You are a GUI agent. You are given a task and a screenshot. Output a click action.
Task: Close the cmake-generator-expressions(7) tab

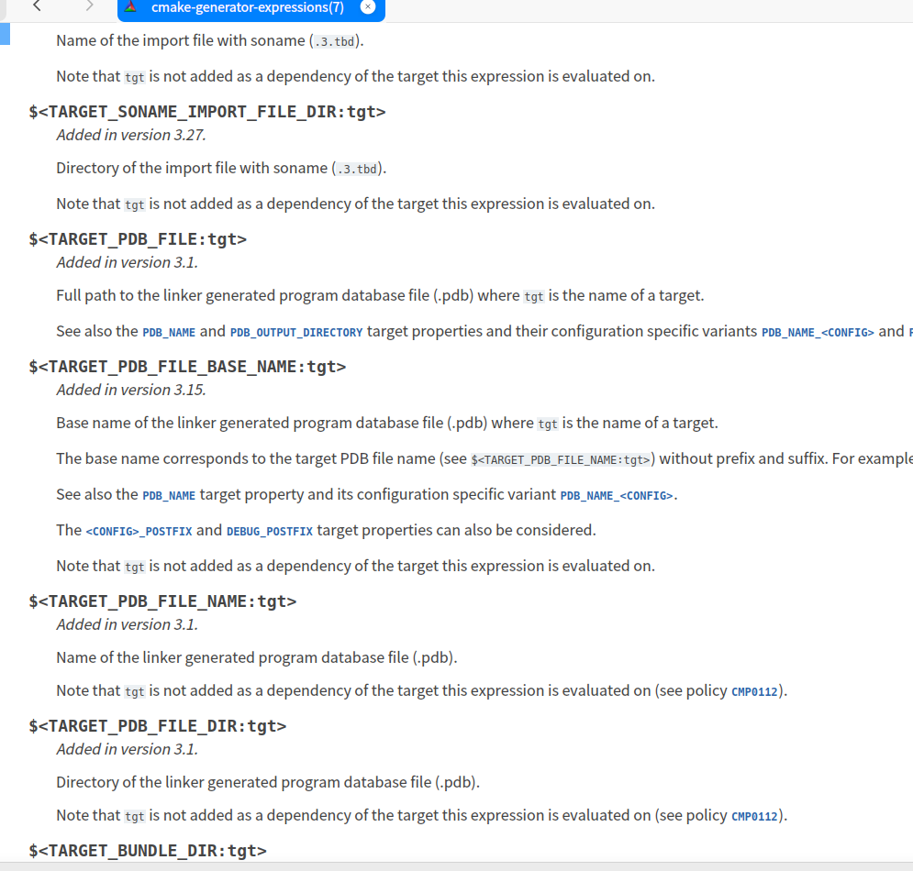tap(368, 7)
